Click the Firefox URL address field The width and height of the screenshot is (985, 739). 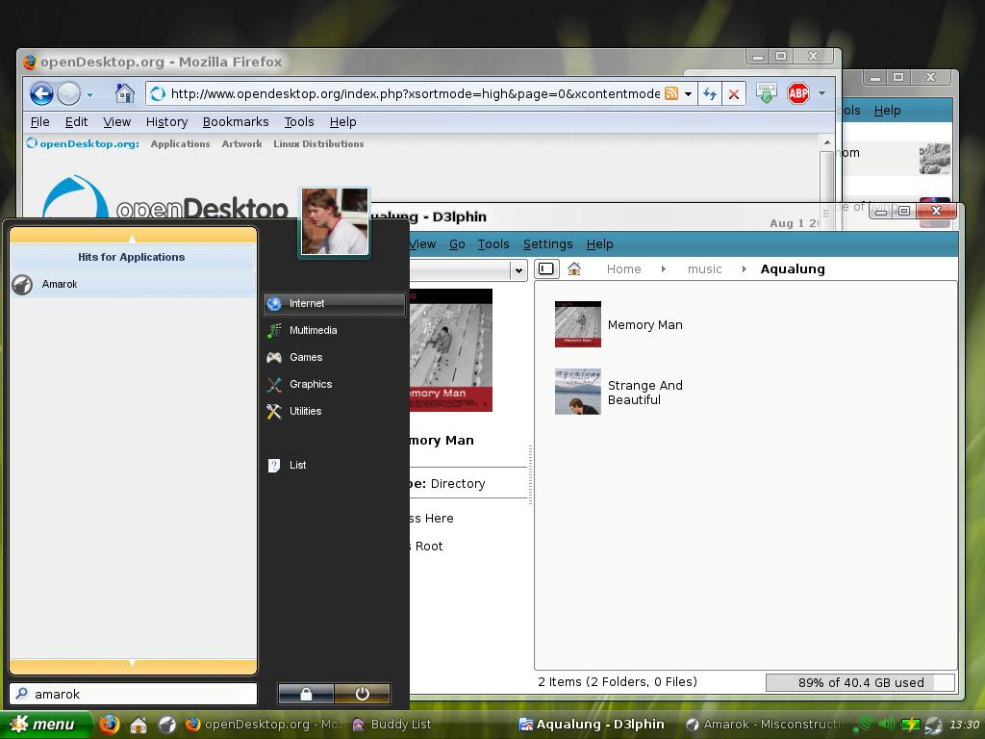click(x=415, y=94)
